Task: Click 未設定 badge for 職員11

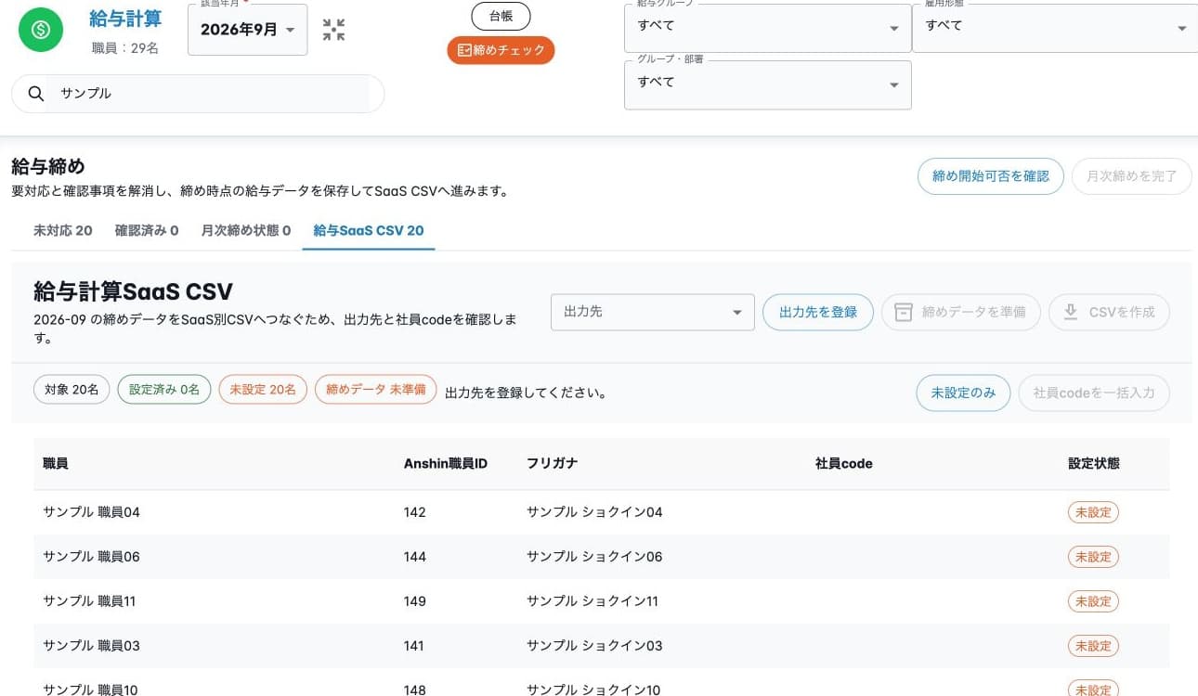Action: pos(1093,601)
